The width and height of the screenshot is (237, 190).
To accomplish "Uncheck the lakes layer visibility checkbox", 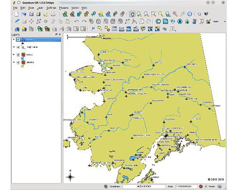I will pos(18,55).
